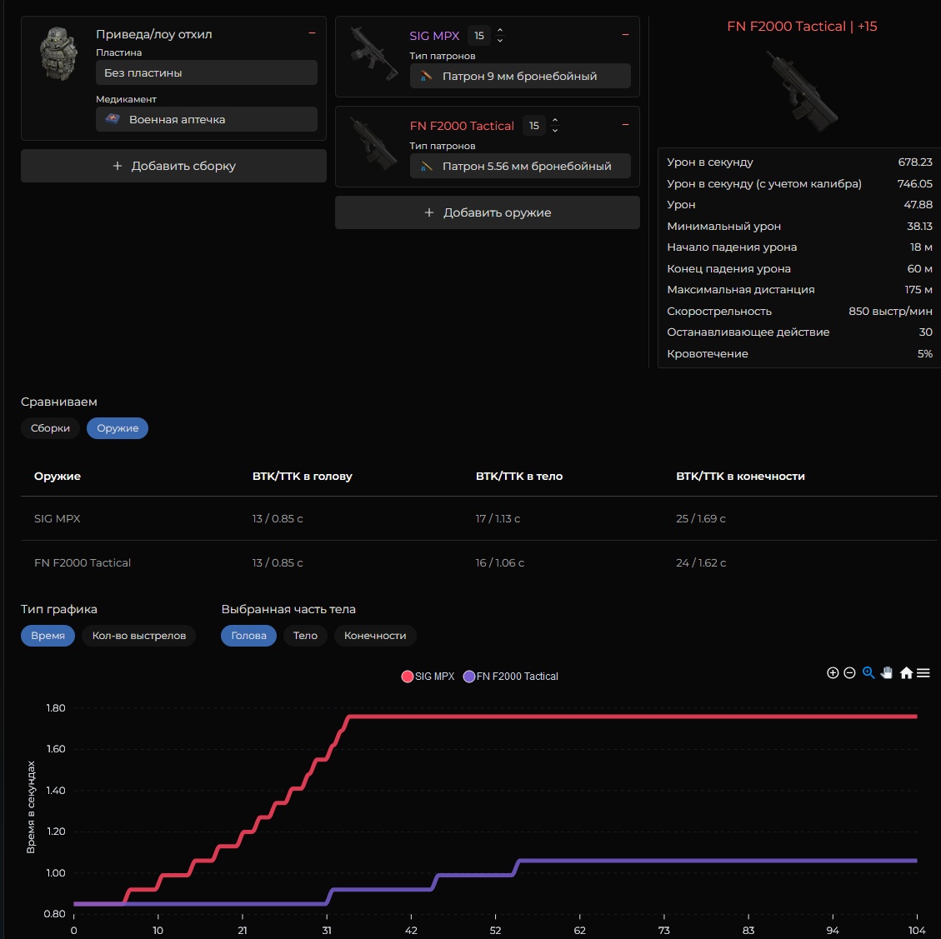The width and height of the screenshot is (941, 939).
Task: Switch comparison to Сборки
Action: pos(50,427)
